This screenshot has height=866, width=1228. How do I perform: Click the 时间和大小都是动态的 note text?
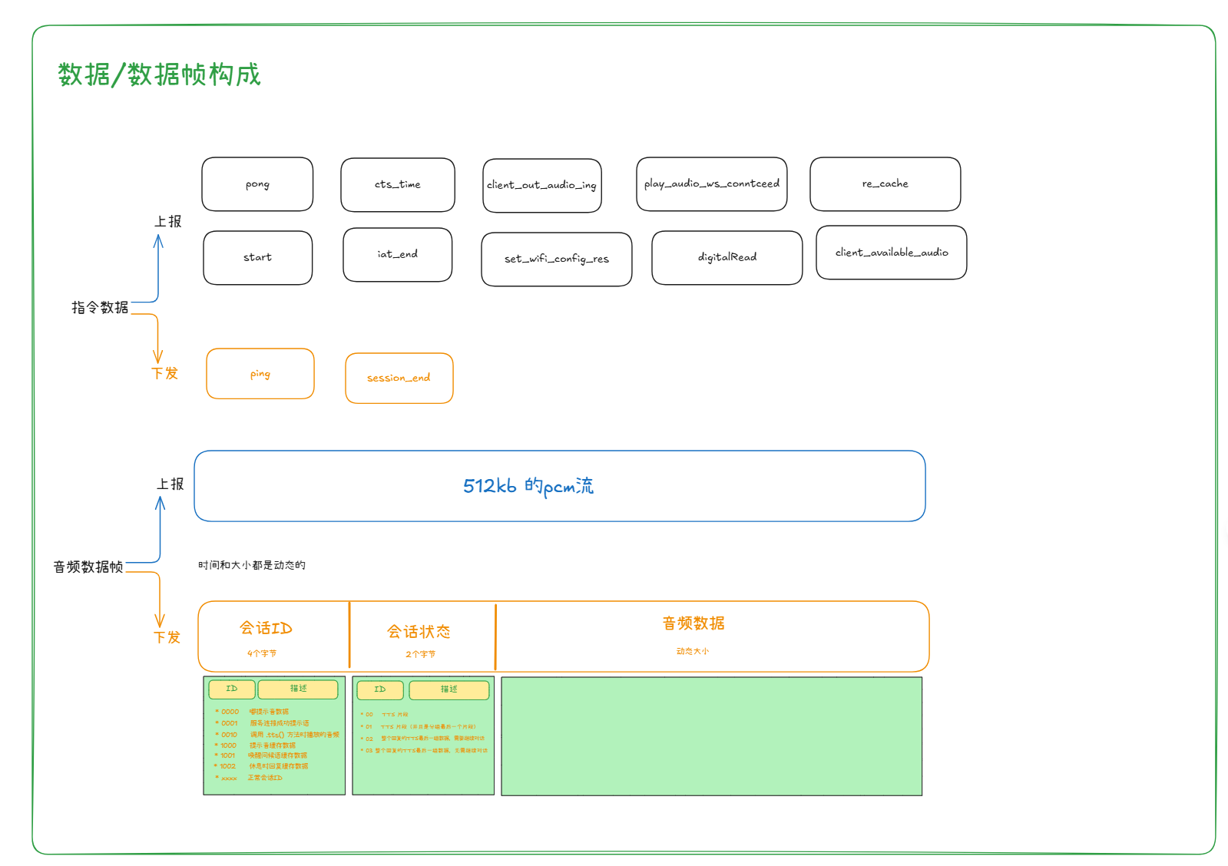(252, 565)
